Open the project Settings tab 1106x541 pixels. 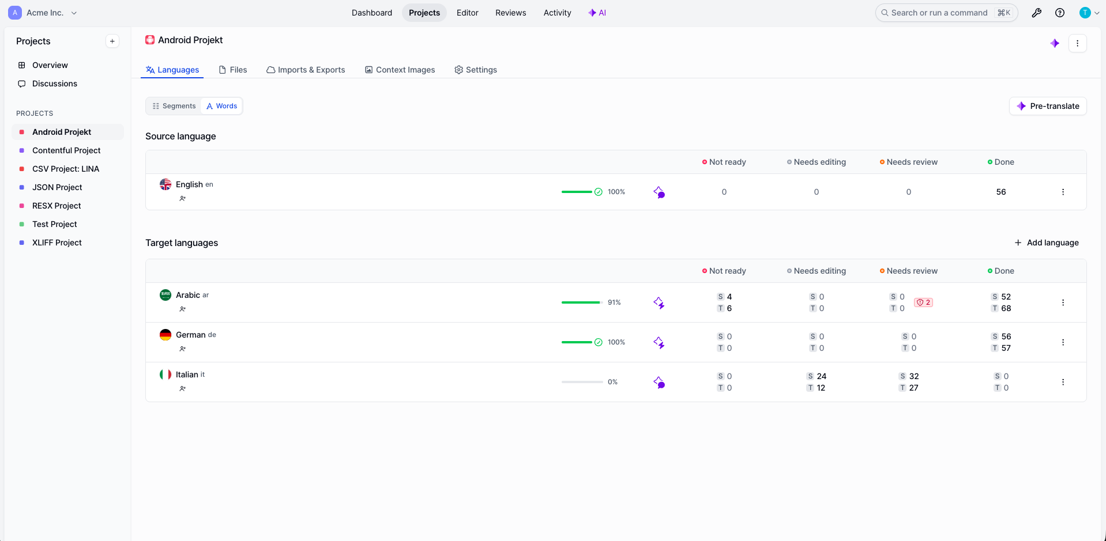pos(476,70)
